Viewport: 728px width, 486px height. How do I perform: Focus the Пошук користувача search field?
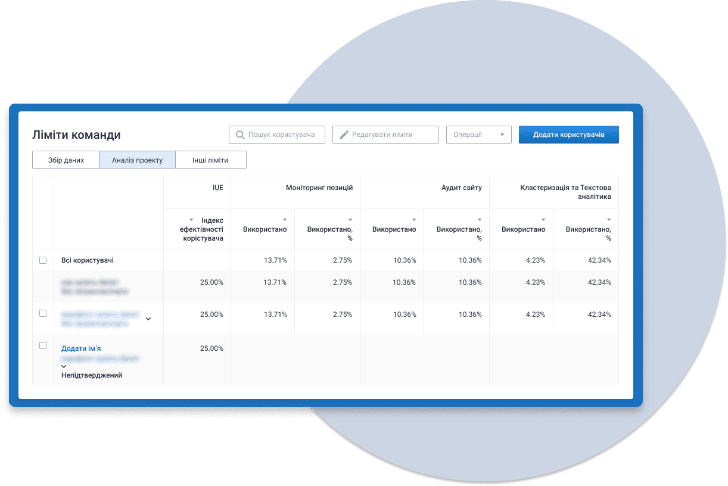point(277,135)
